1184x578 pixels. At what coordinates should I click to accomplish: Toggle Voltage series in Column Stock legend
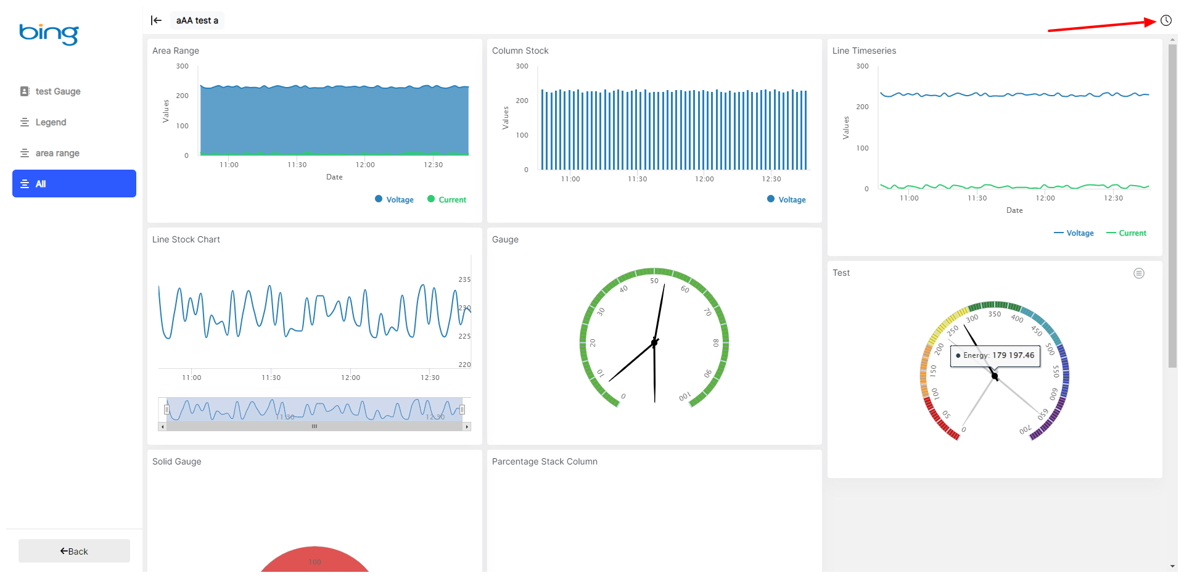[787, 199]
